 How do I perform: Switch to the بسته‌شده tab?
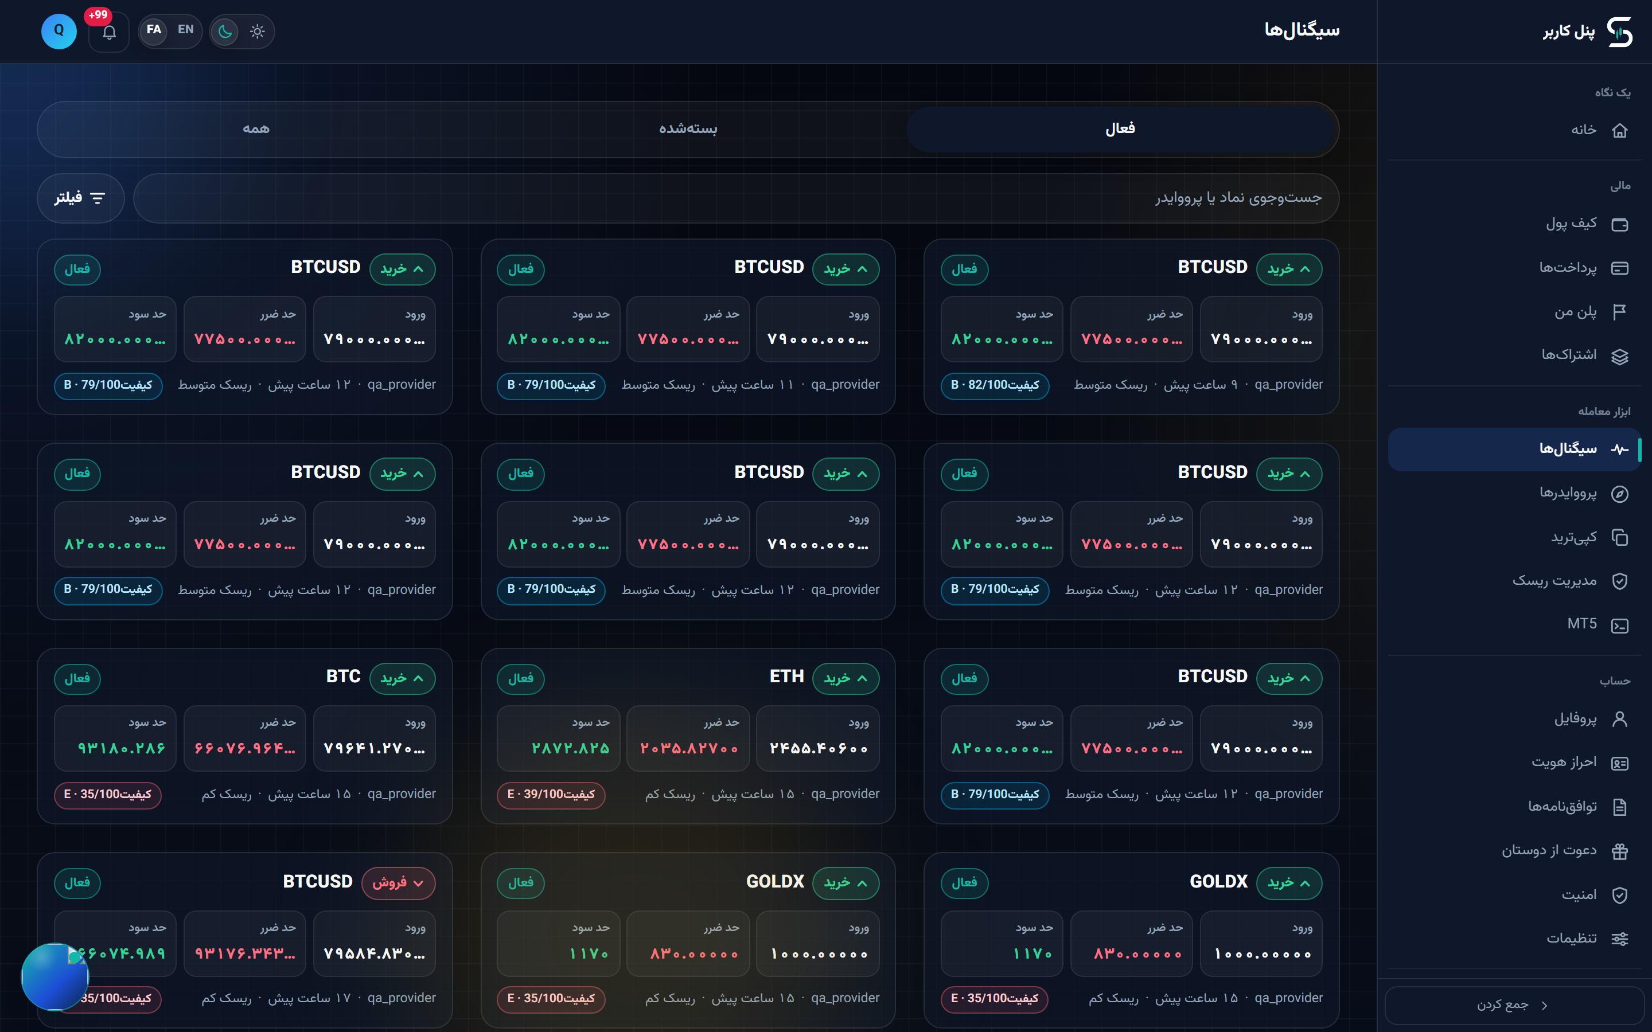[x=687, y=129]
